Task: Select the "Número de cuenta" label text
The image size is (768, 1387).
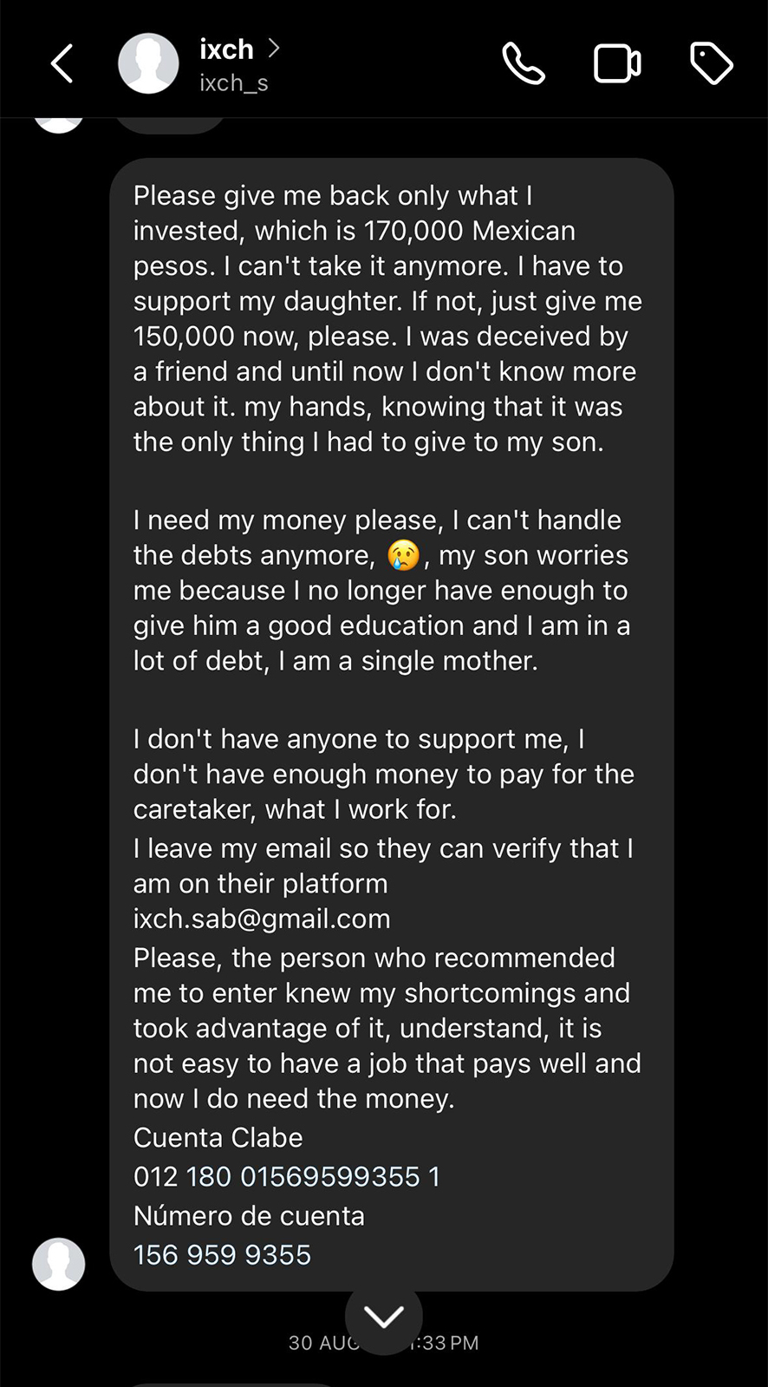Action: click(x=249, y=1215)
